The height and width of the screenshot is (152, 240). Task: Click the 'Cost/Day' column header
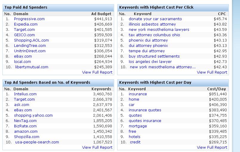216,89
